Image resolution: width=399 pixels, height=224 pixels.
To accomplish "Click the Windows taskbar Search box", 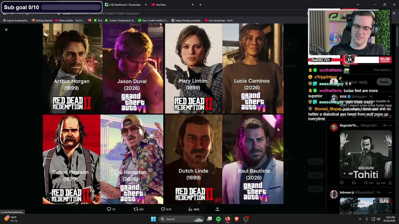I will tap(182, 219).
